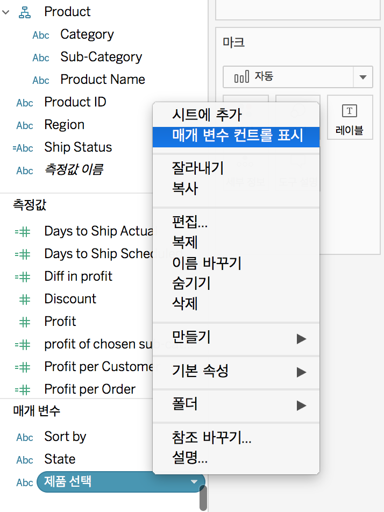Click the Product hierarchy icon
Viewport: 384px width, 512px height.
coord(25,12)
